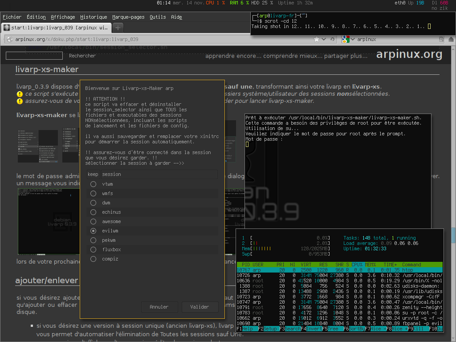Viewport: 456px width, 342px height.
Task: Click the scrot terminal window
Action: pos(353,24)
